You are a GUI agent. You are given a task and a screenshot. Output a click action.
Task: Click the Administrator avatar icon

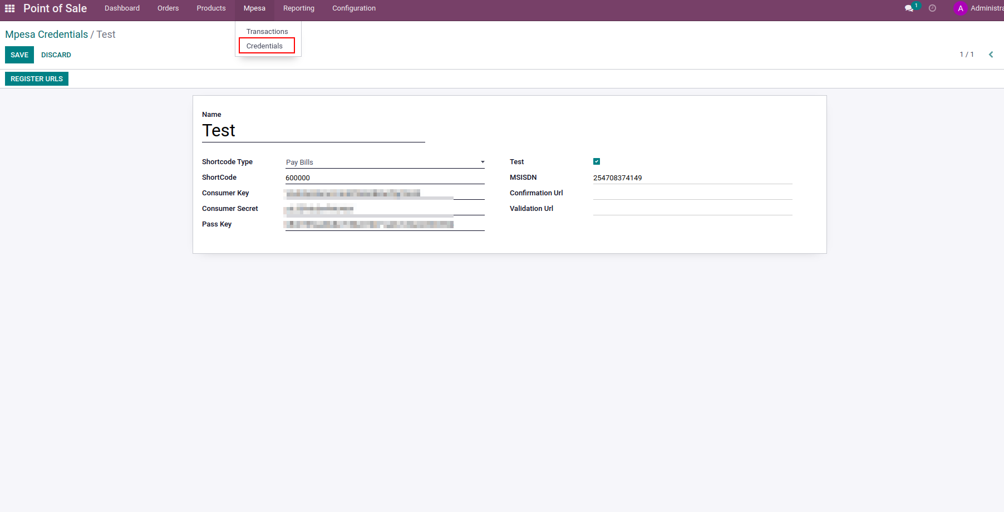[x=960, y=8]
